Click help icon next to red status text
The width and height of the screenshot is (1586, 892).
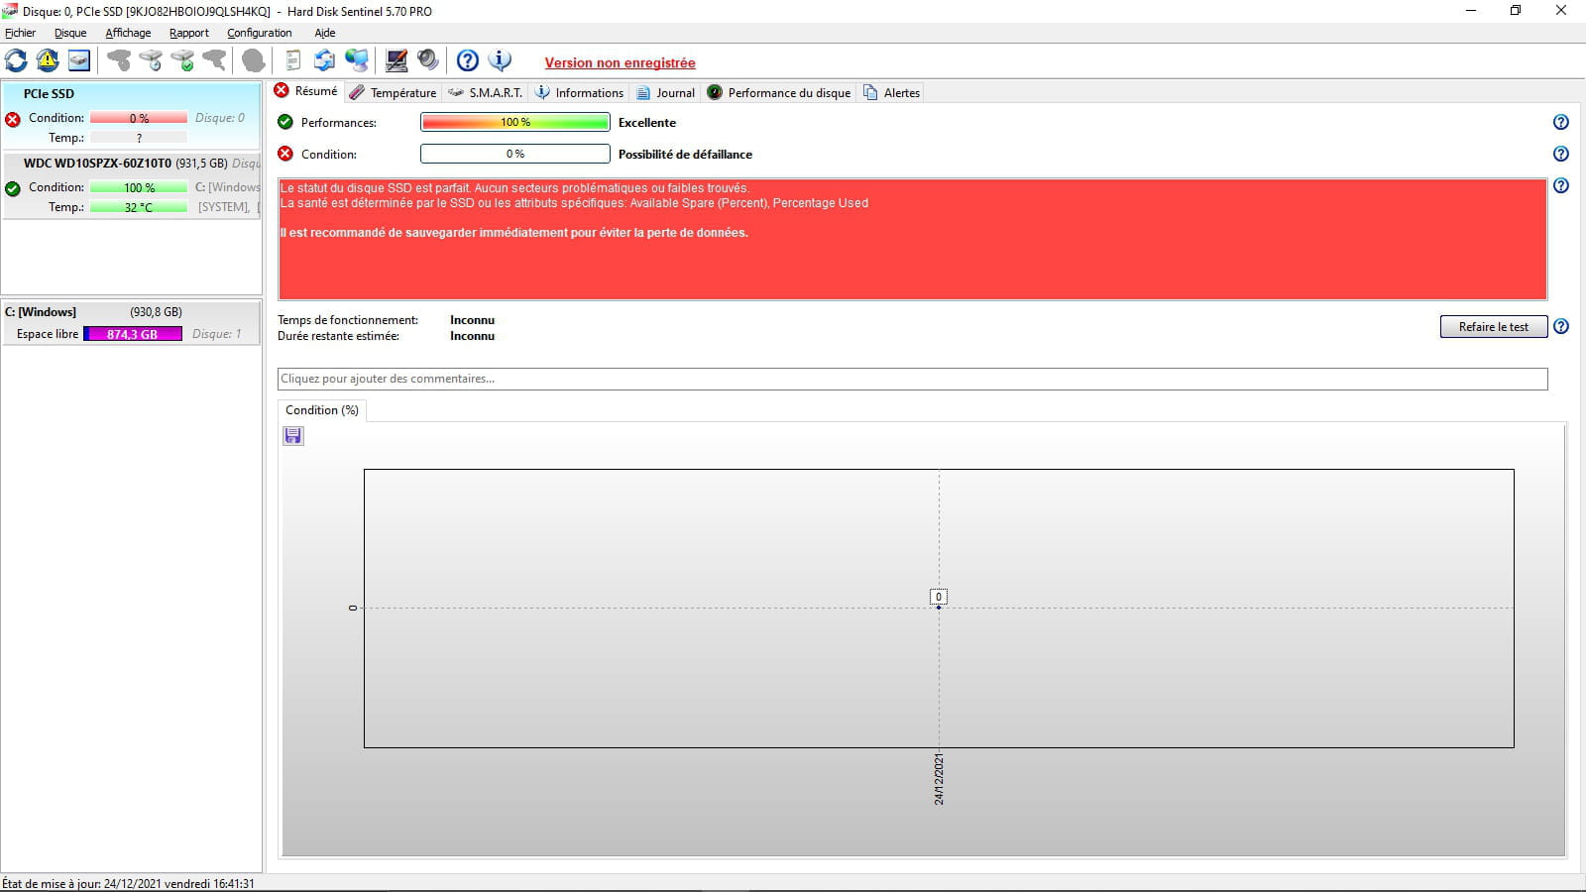click(1561, 185)
